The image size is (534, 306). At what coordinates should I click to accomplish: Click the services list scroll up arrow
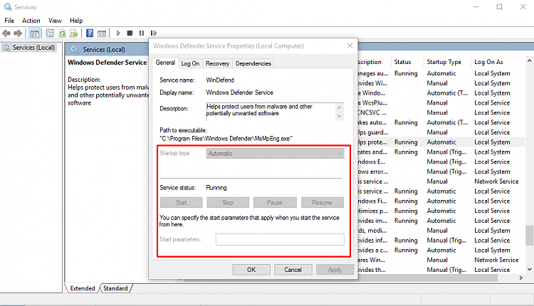click(x=529, y=61)
